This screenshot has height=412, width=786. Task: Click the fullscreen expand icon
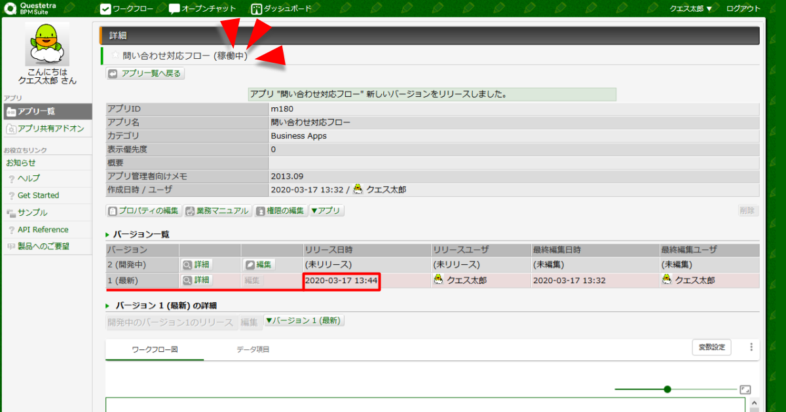point(745,389)
